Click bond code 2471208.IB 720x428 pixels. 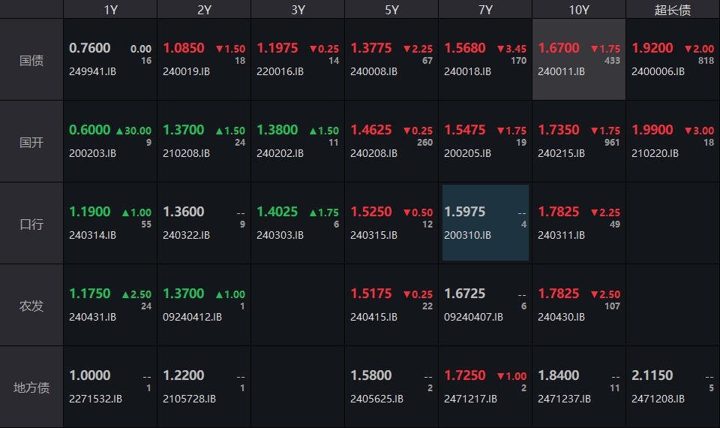(658, 399)
